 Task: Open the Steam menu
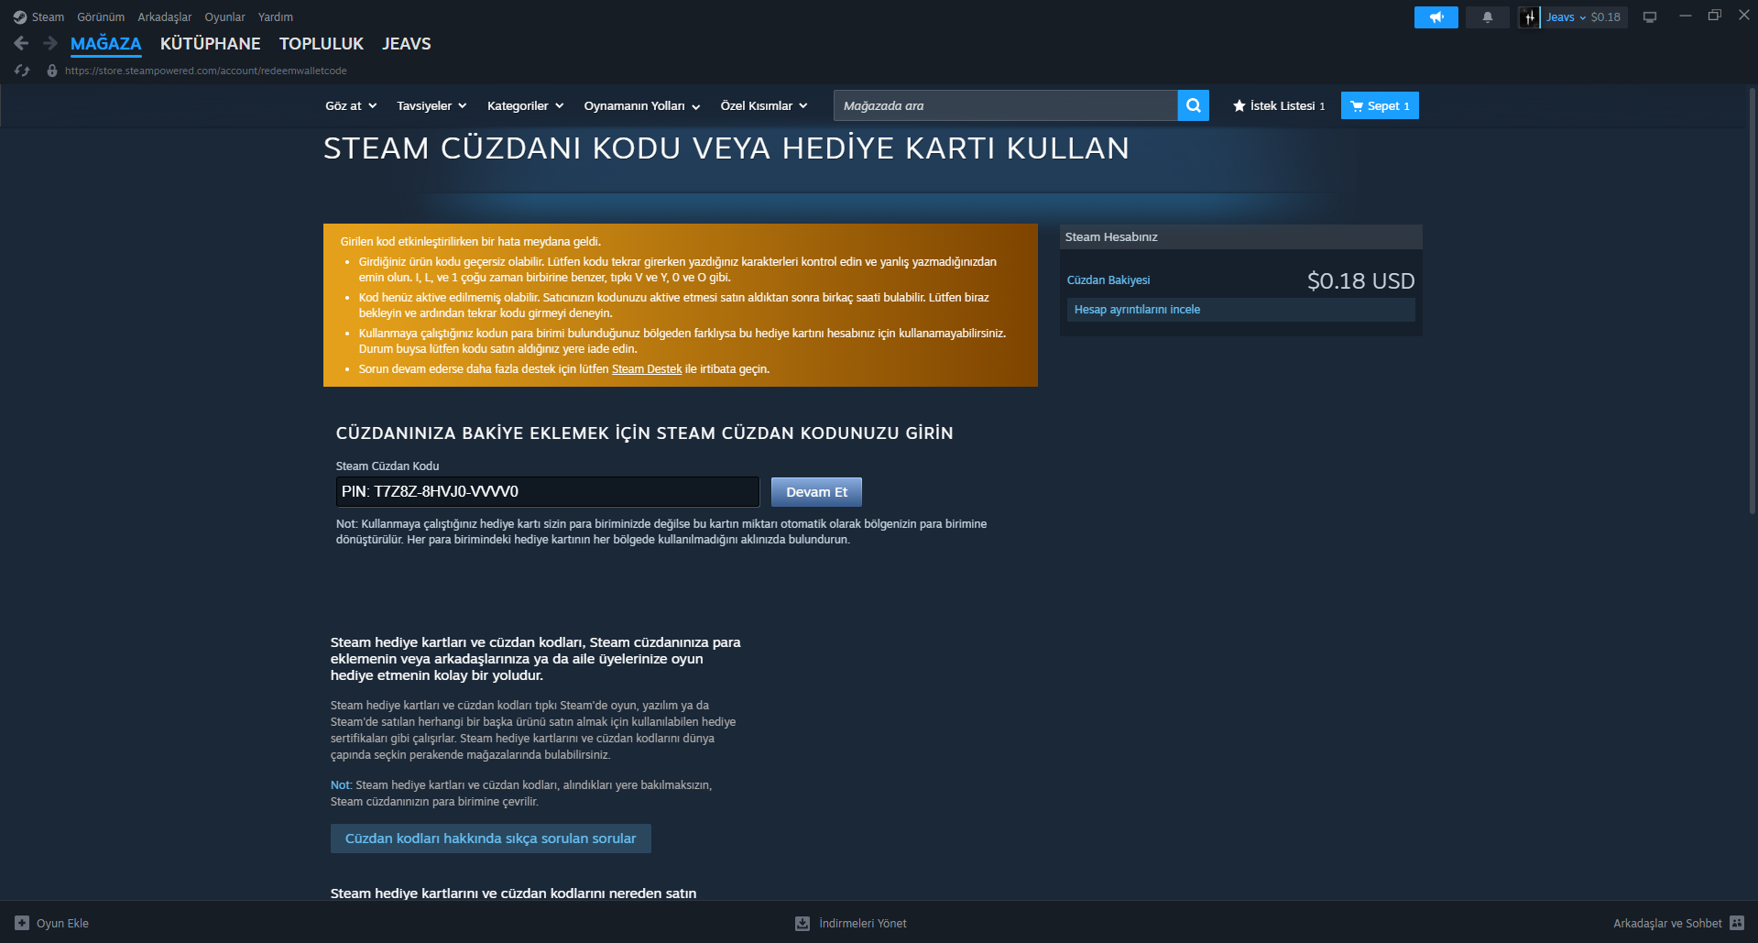pyautogui.click(x=48, y=17)
